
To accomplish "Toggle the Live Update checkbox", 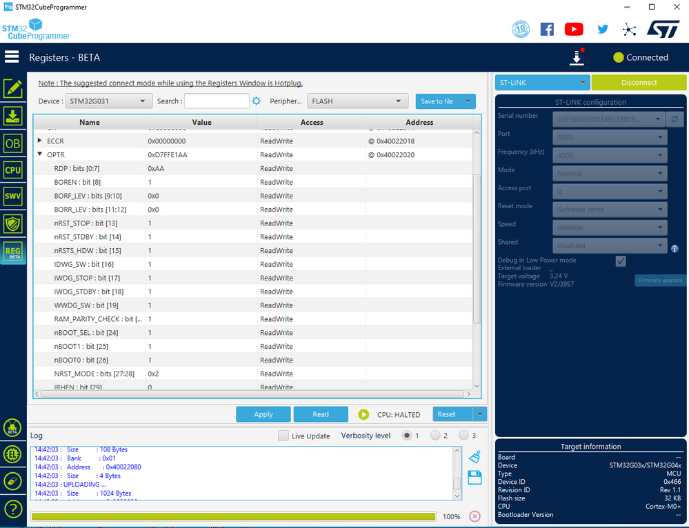I will [x=283, y=436].
